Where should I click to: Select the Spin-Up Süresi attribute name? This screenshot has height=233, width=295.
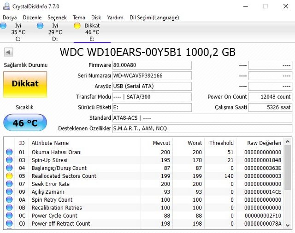[x=49, y=160]
